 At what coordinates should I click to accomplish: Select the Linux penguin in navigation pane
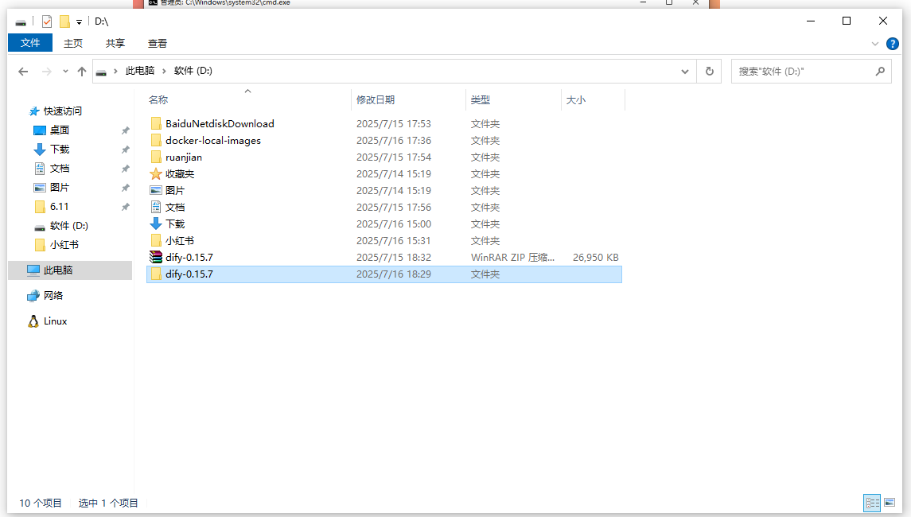[x=33, y=321]
